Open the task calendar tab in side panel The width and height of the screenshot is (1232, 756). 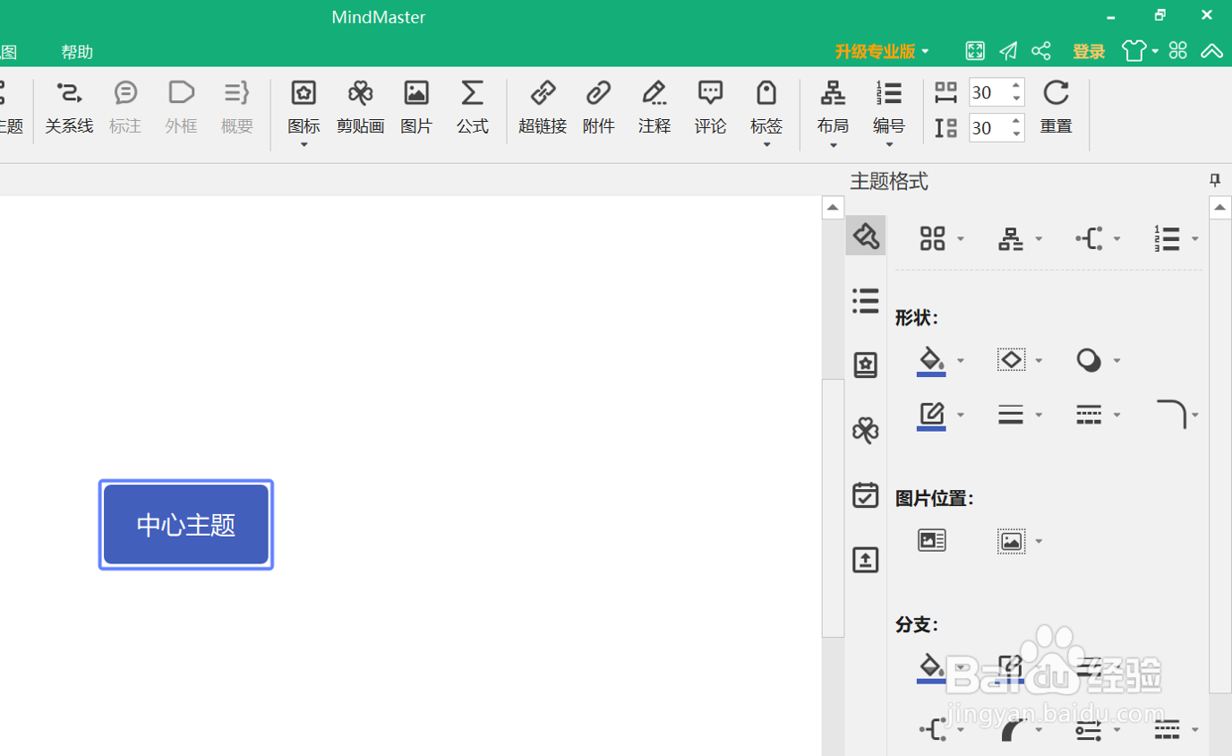pos(865,494)
